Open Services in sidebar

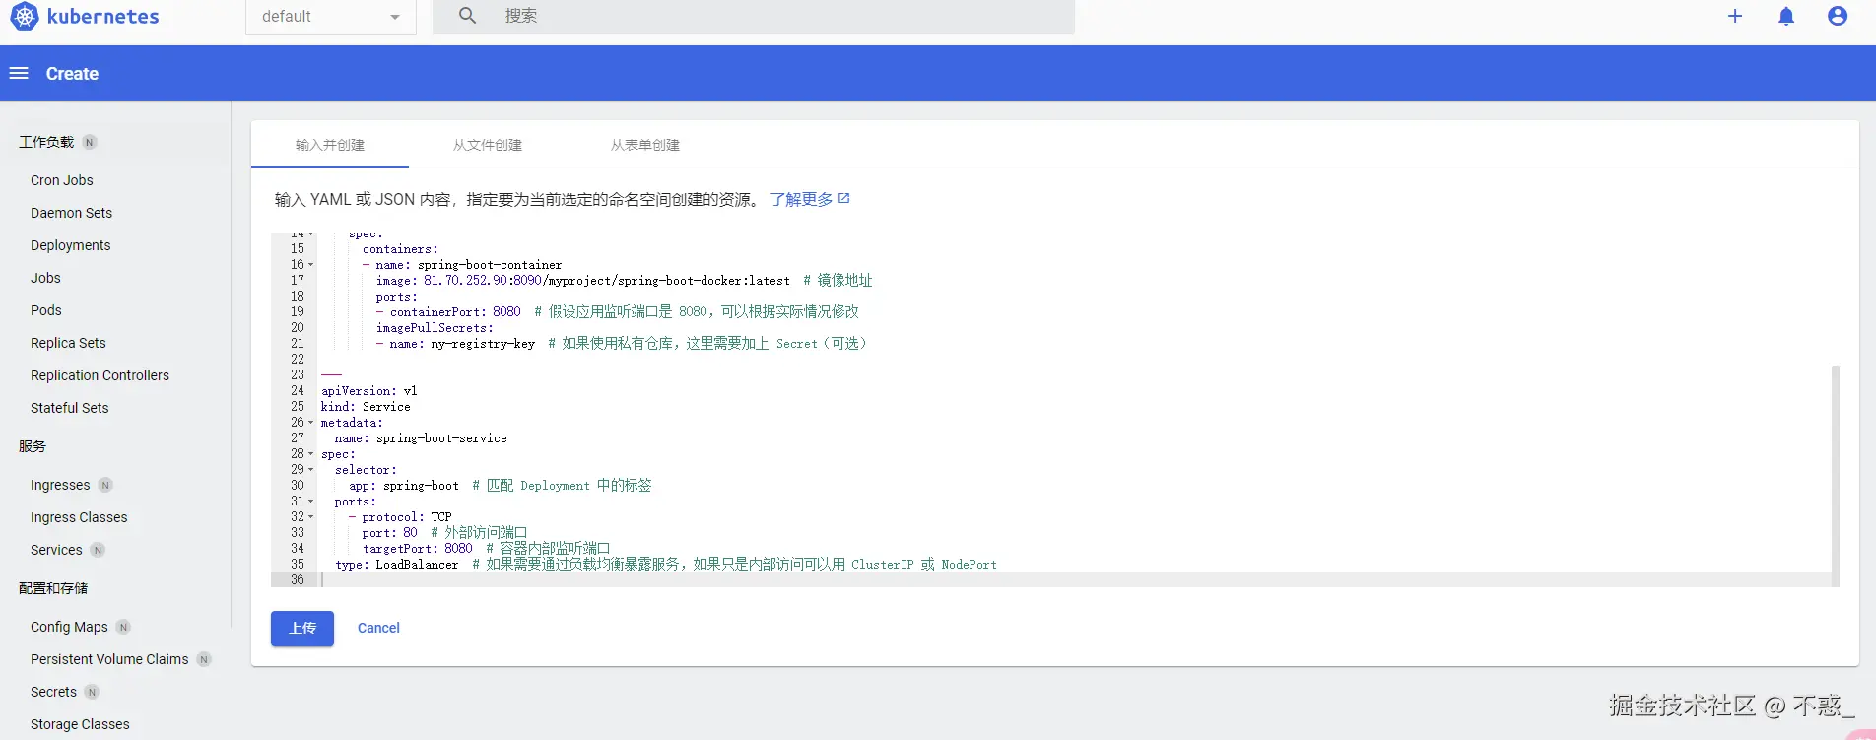pos(56,550)
